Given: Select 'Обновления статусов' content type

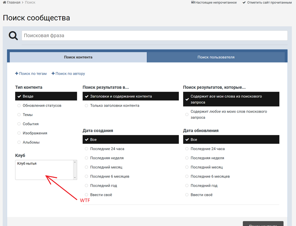Looking at the screenshot, I should point(42,105).
